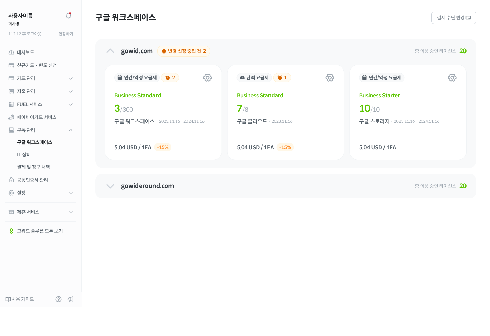Screen dimensions: 490x336
Task: Click the 지출 관리 list icon
Action: (11, 91)
